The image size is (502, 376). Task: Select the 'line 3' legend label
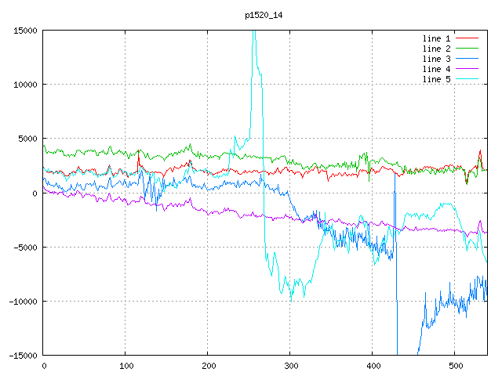(437, 59)
